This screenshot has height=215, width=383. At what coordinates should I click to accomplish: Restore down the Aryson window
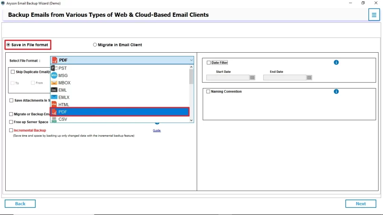(363, 3)
